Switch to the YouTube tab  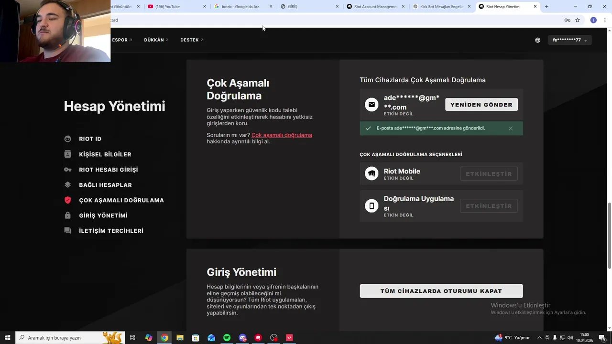coord(177,7)
